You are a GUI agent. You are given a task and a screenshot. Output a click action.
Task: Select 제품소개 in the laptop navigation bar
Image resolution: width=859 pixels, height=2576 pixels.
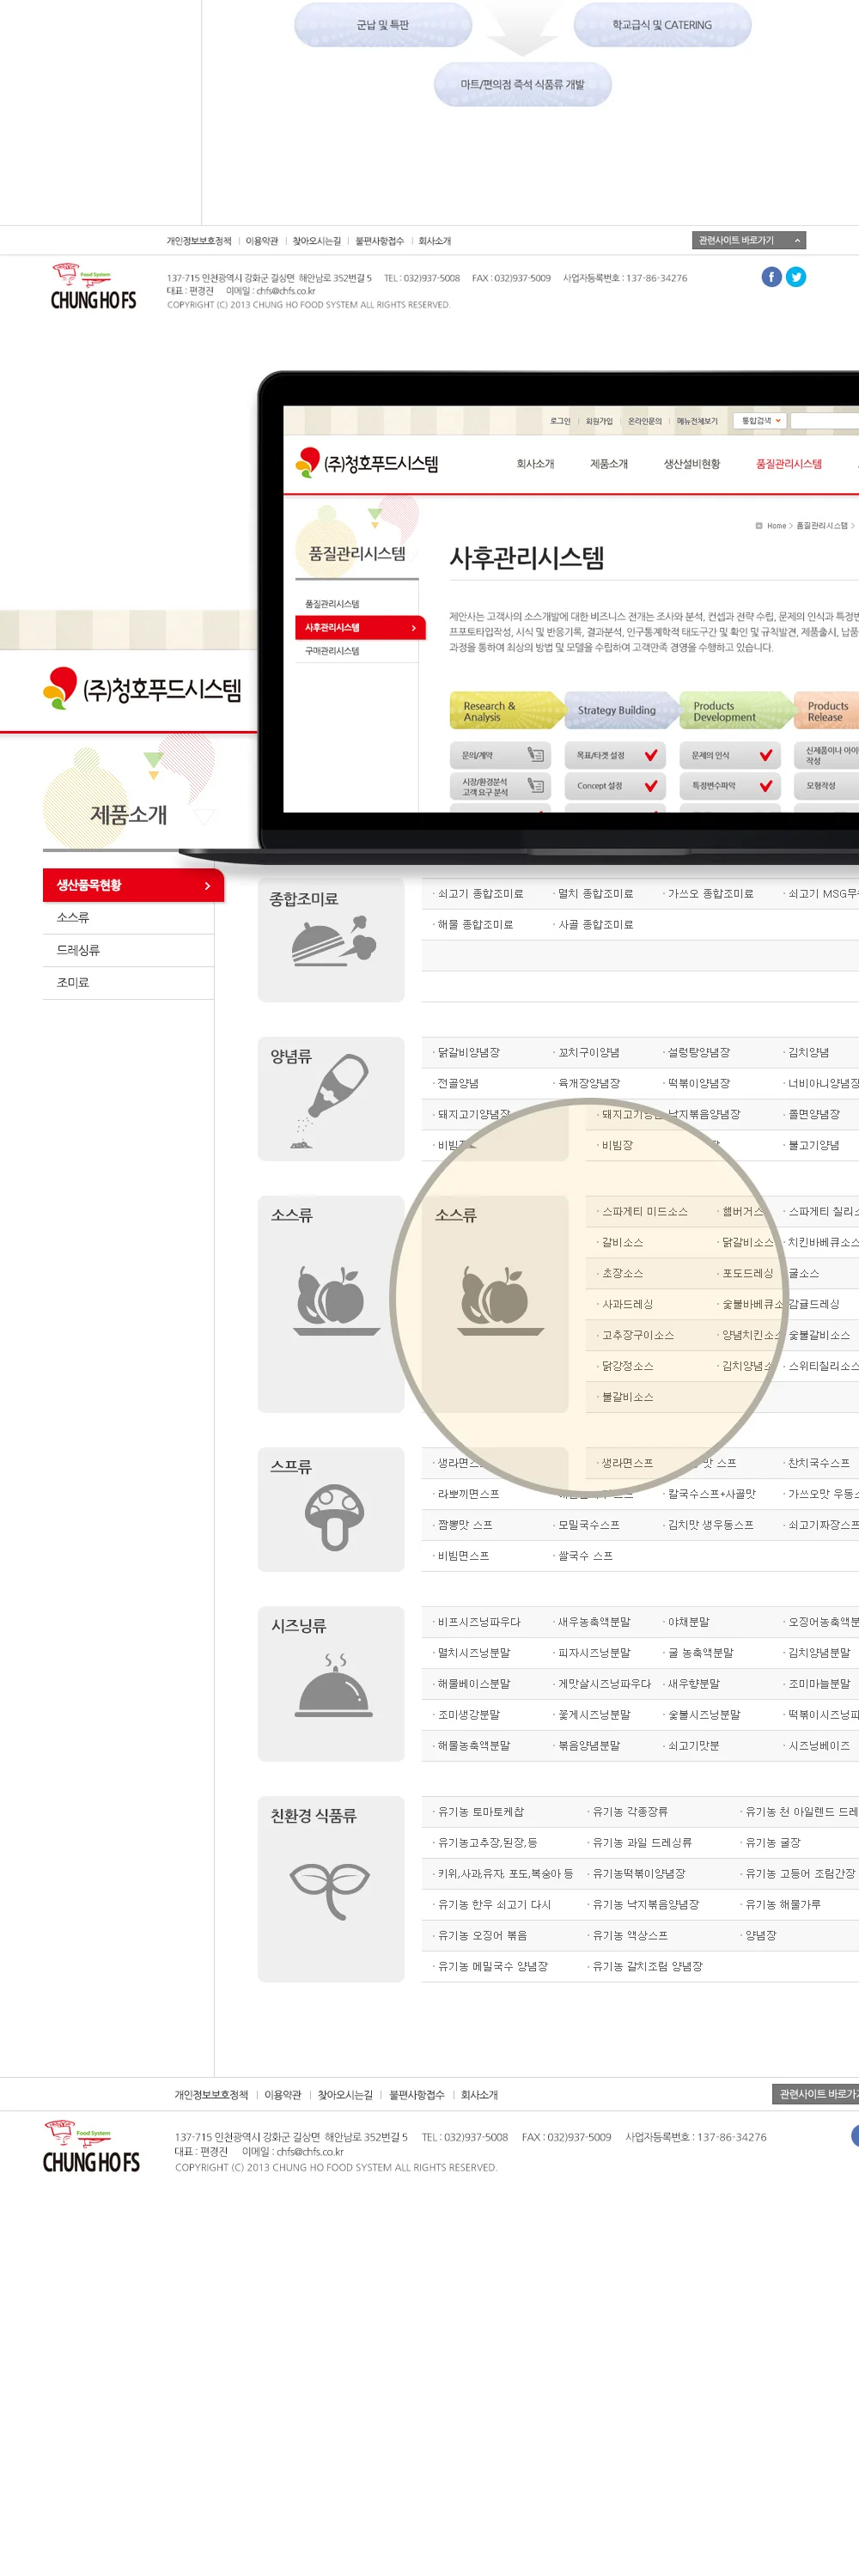click(609, 464)
